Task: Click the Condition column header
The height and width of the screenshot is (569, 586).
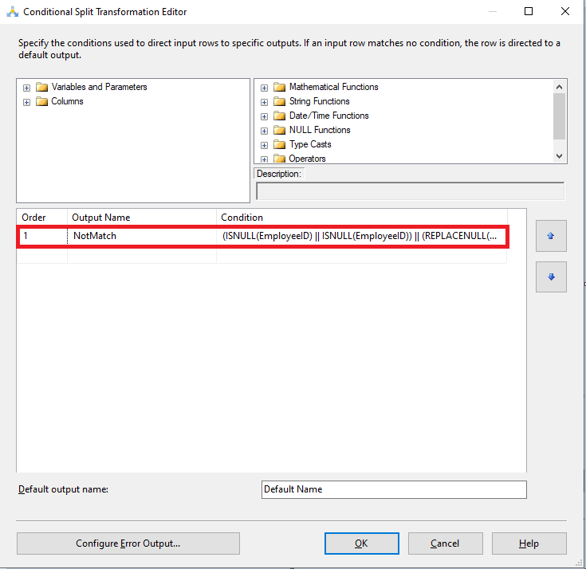Action: (x=361, y=218)
